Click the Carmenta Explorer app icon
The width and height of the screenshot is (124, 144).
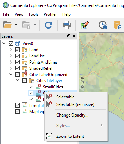(x=6, y=5)
